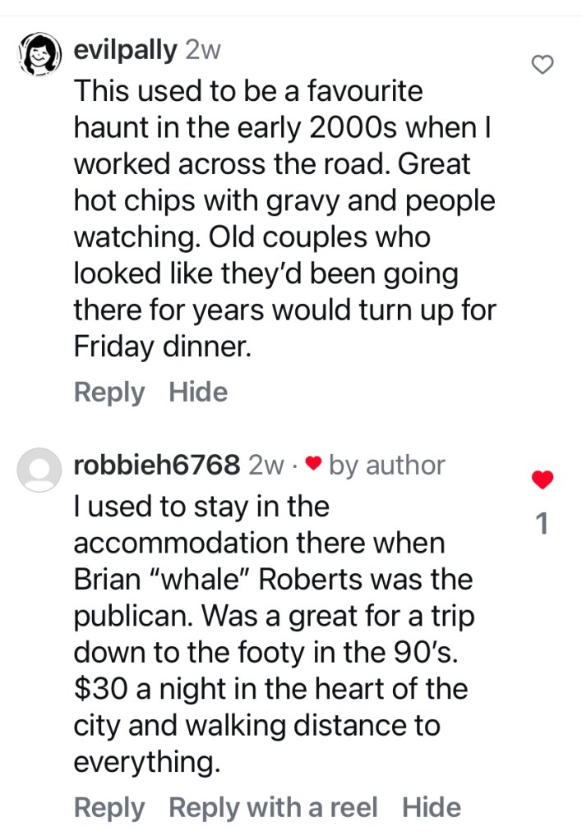582x840 pixels.
Task: Tap 'Friday dinner.' in evilpally's comment
Action: pos(162,347)
